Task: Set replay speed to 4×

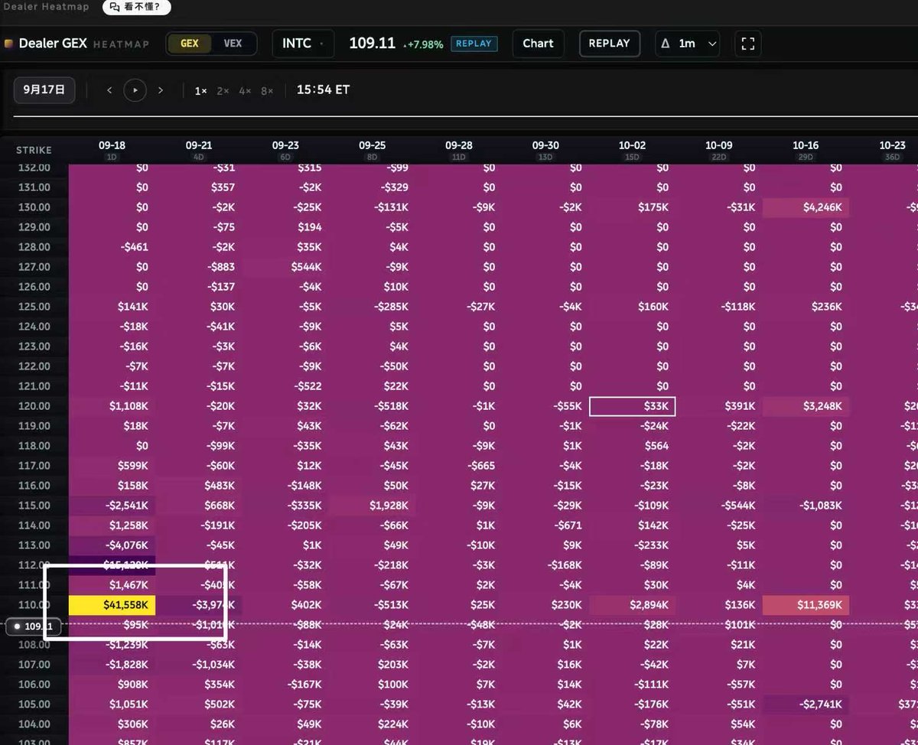Action: (x=245, y=91)
